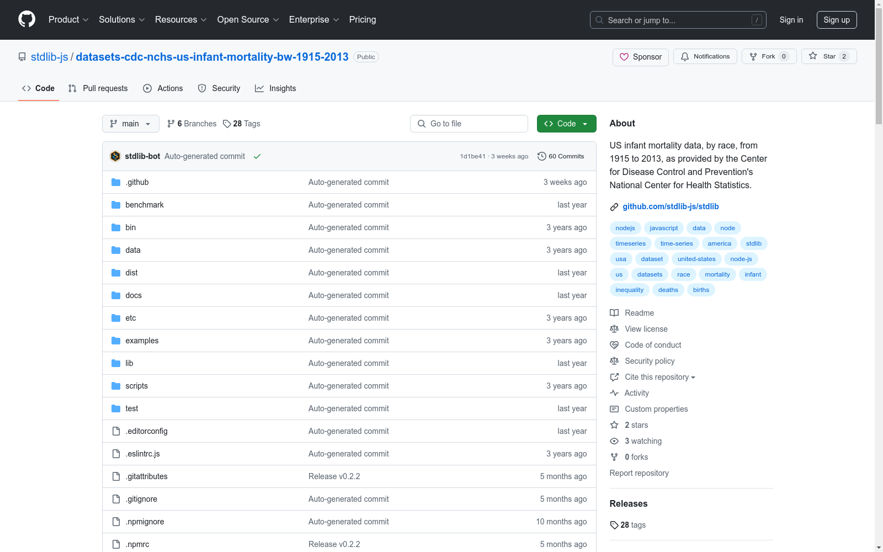Fork the repository with Fork button
Viewport: 883px width, 552px height.
769,56
